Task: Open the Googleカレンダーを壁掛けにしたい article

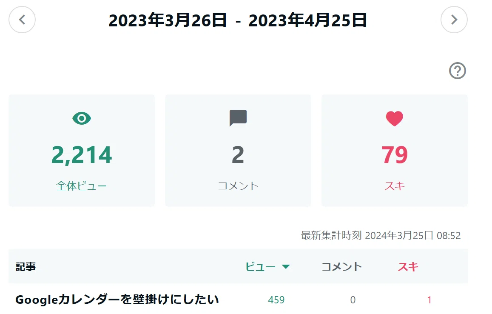Action: [x=117, y=300]
